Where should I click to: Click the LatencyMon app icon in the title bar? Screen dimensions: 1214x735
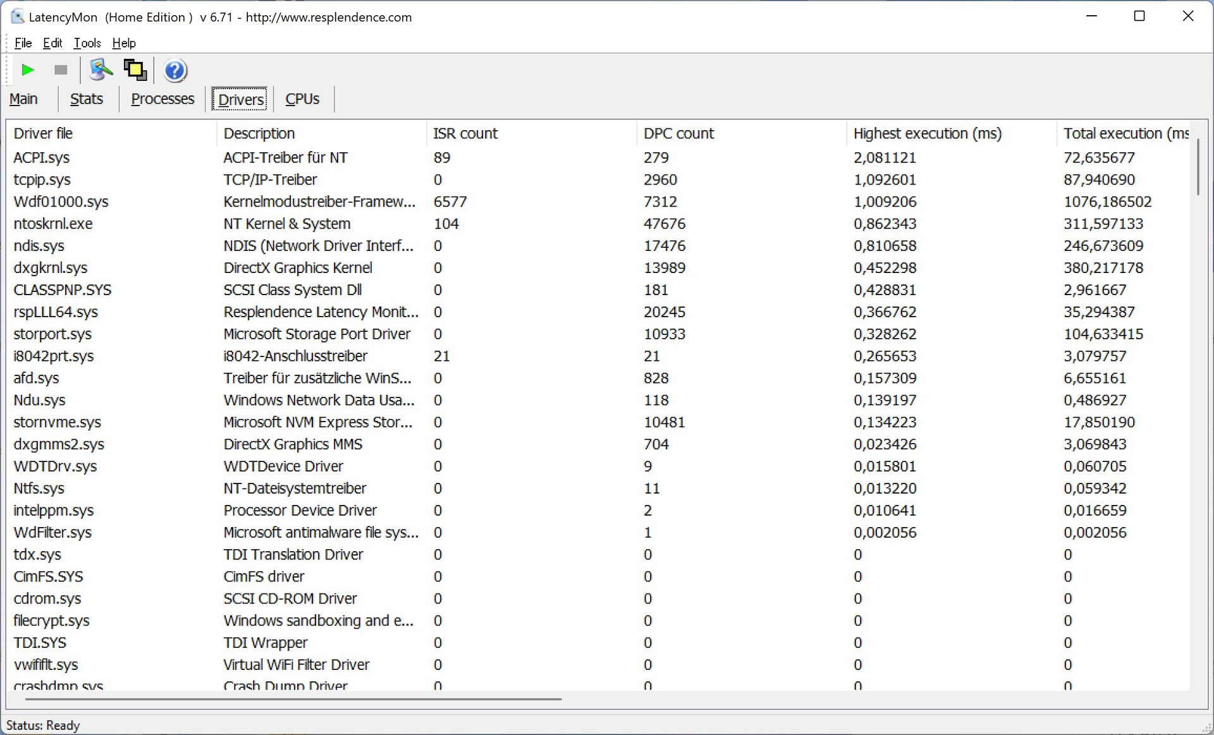pos(17,17)
